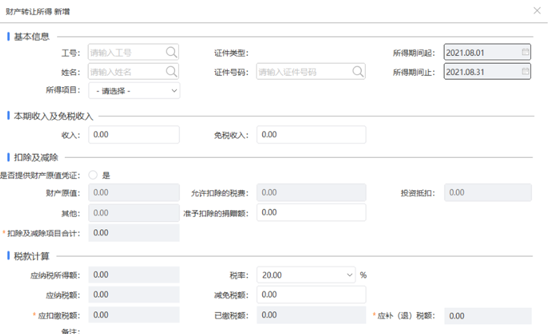Close the 财产转让所得 新增 dialog
The image size is (549, 334).
tap(538, 11)
